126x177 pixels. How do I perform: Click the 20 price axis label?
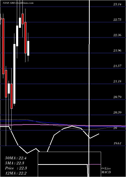click(x=115, y=128)
